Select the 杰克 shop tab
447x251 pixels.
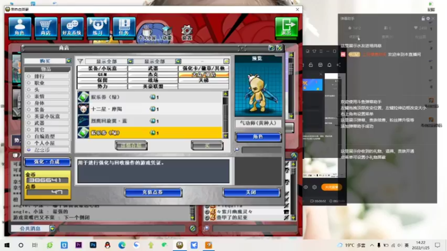(153, 74)
